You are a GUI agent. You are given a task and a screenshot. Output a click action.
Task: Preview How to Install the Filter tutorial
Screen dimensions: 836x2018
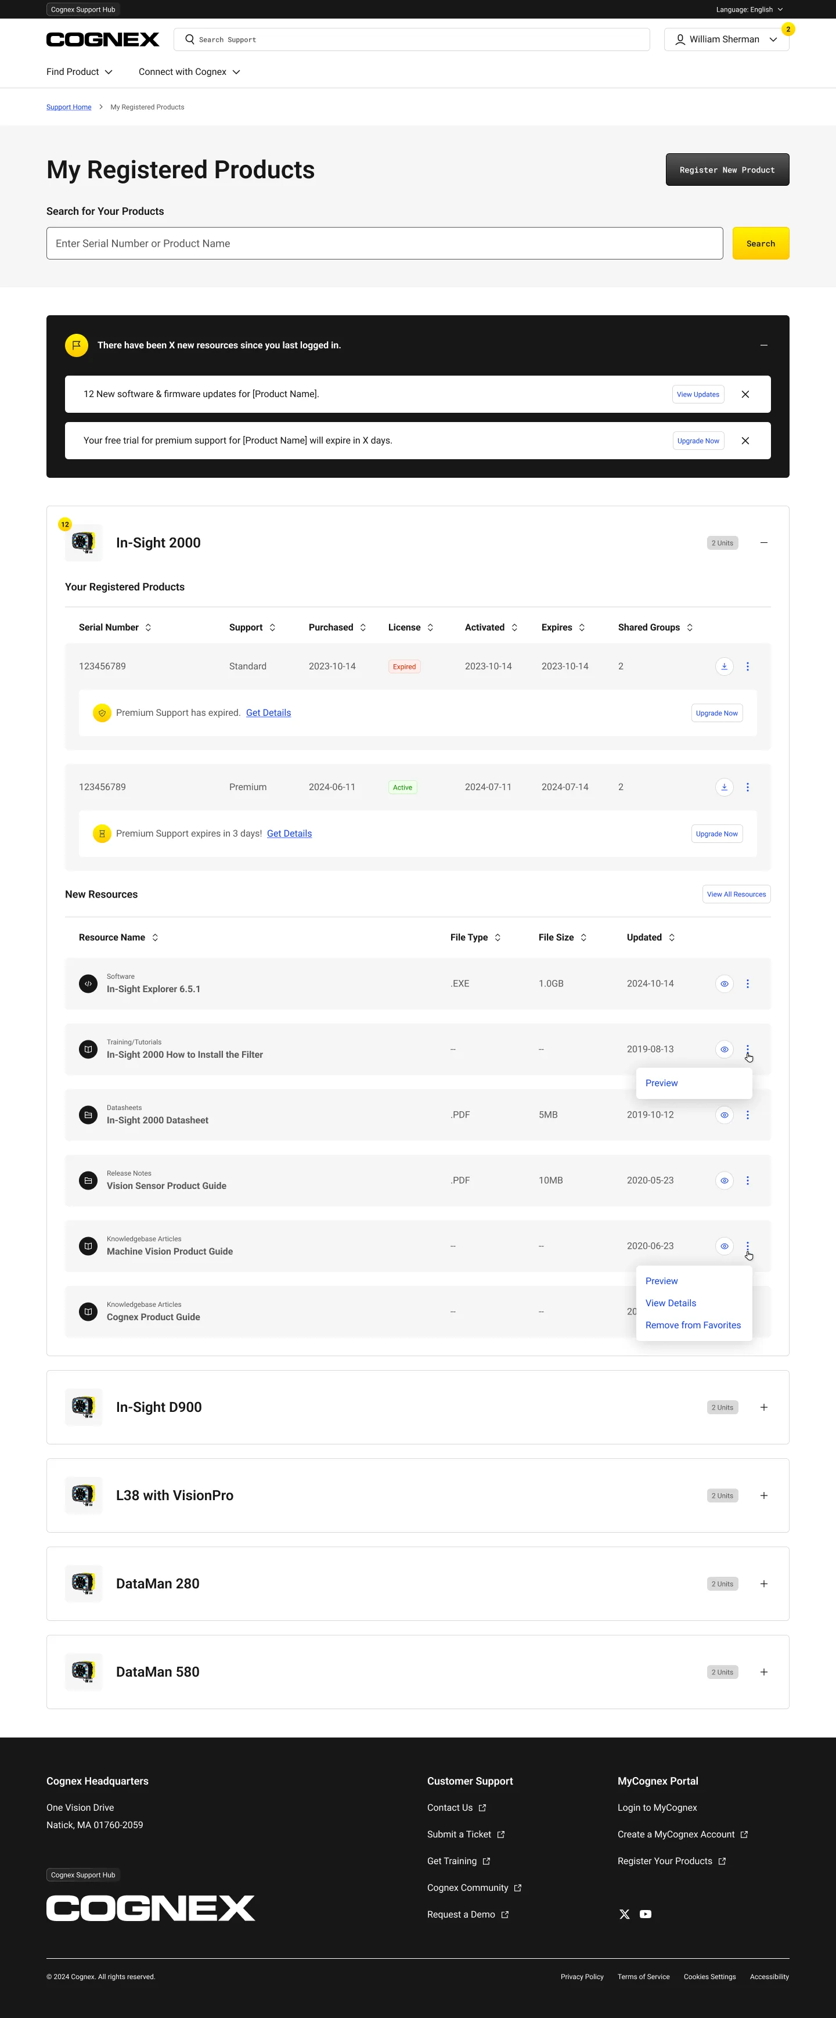coord(724,1050)
